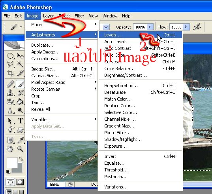Choose Image Size command

pos(62,69)
